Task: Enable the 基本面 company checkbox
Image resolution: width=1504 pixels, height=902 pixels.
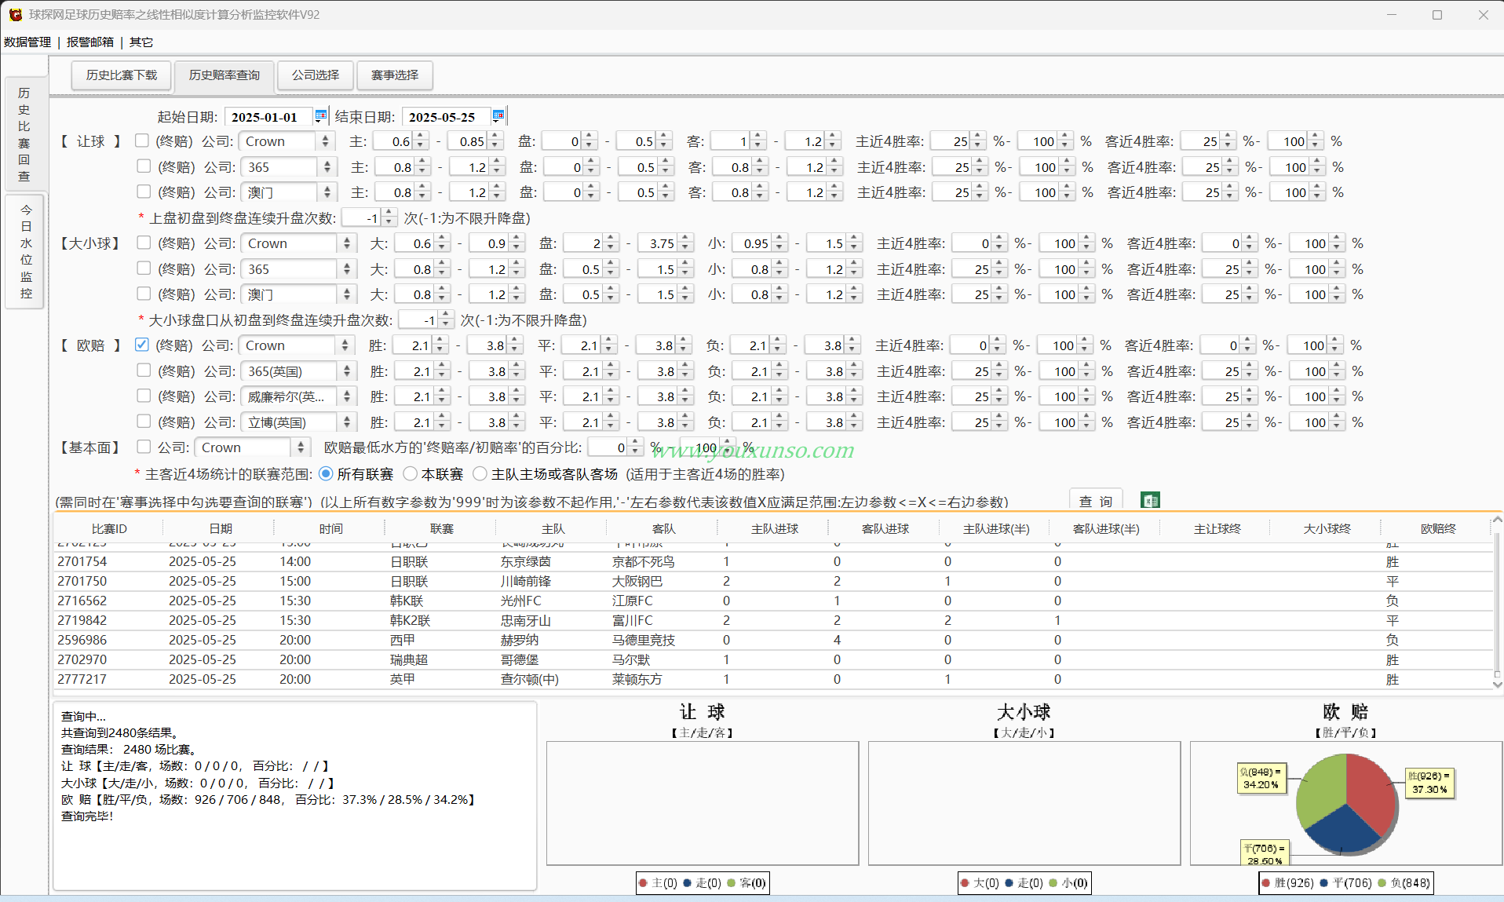Action: coord(144,447)
